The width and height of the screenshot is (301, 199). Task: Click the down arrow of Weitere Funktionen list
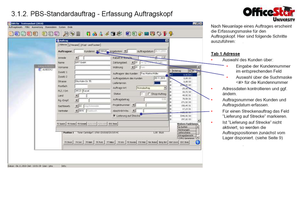tap(198, 137)
